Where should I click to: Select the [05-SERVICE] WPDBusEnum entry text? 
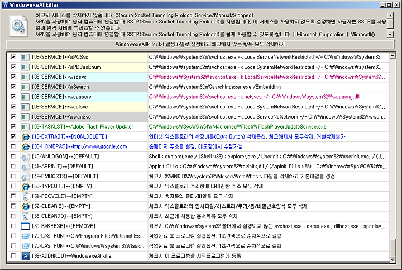click(66, 67)
